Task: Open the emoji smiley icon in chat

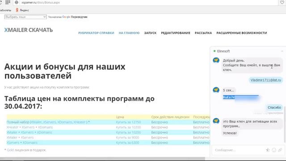Action: [274, 150]
